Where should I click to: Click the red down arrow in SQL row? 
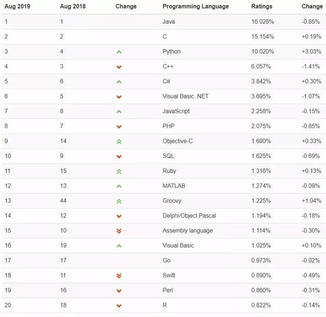coord(119,156)
